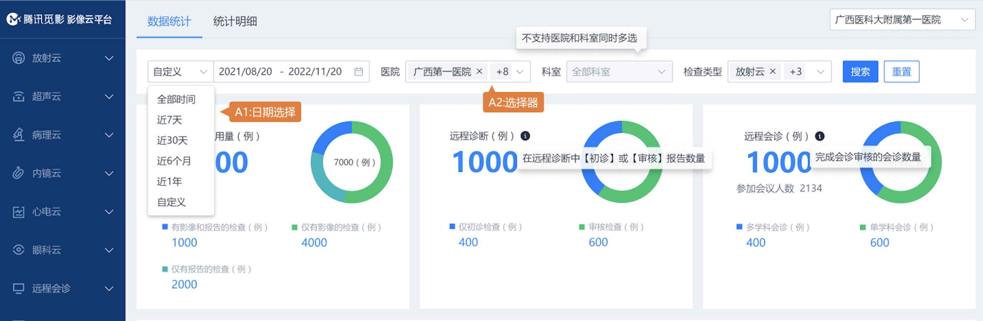Click the green 仅有影像的检查 legend swatch
The width and height of the screenshot is (983, 321).
point(294,227)
